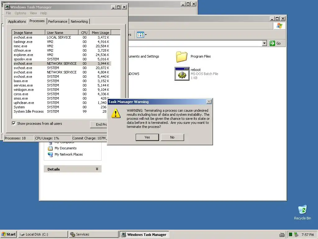Click the My Documents link in sidebar
This screenshot has width=318, height=239.
[66, 148]
